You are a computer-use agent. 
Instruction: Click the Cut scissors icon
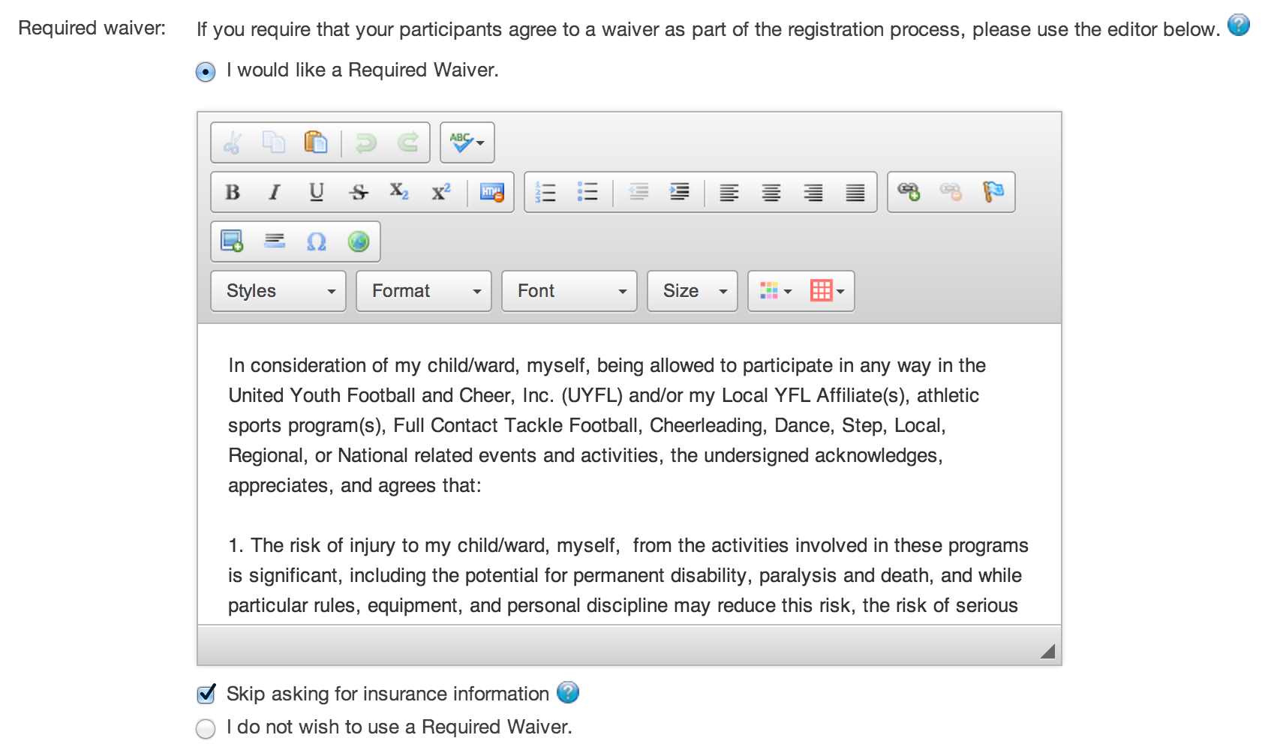[233, 142]
